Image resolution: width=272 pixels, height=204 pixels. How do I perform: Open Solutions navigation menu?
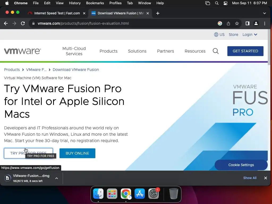click(x=137, y=51)
